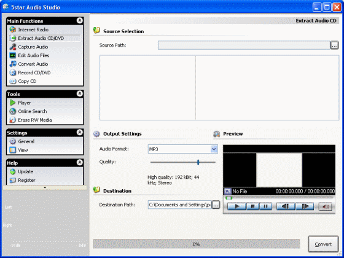The width and height of the screenshot is (344, 258).
Task: Click the Copy CD label
Action: [27, 81]
